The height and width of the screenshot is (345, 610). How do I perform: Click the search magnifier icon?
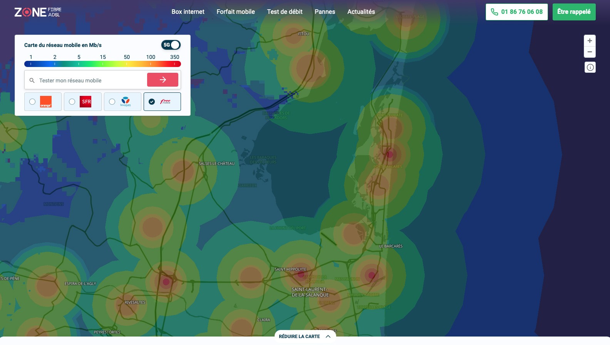[32, 80]
